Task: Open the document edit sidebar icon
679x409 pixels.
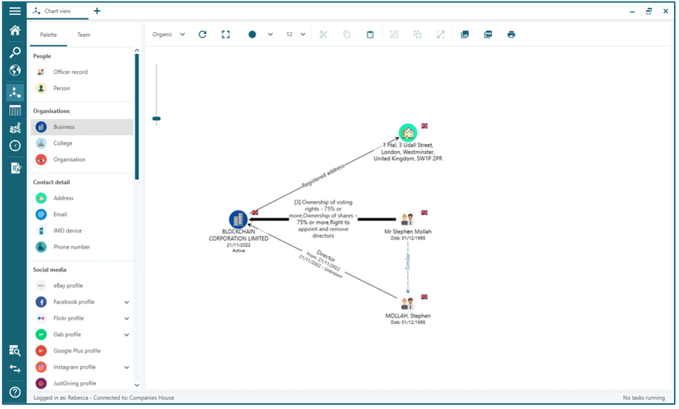Action: click(x=16, y=168)
